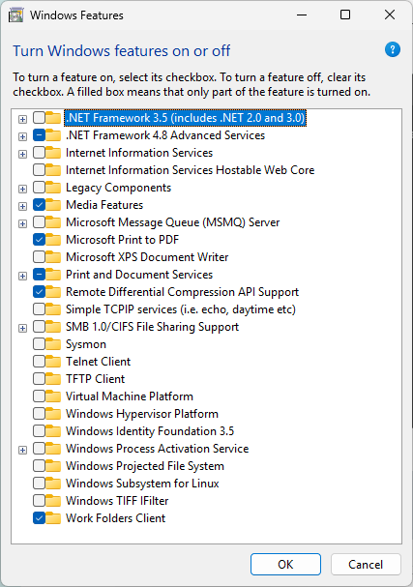Select Windows Subsystem for Linux label

pyautogui.click(x=142, y=484)
